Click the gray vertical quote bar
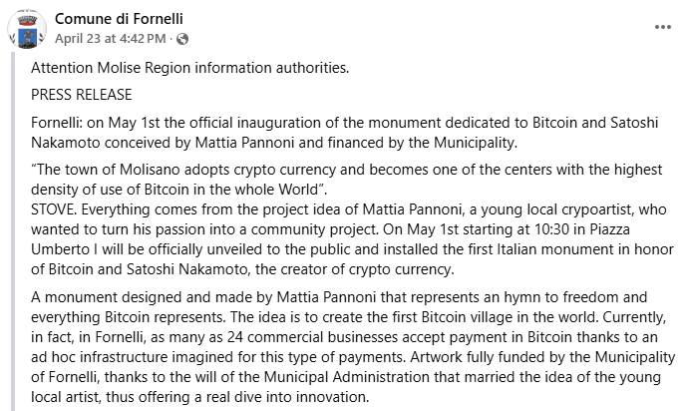 coord(13,231)
